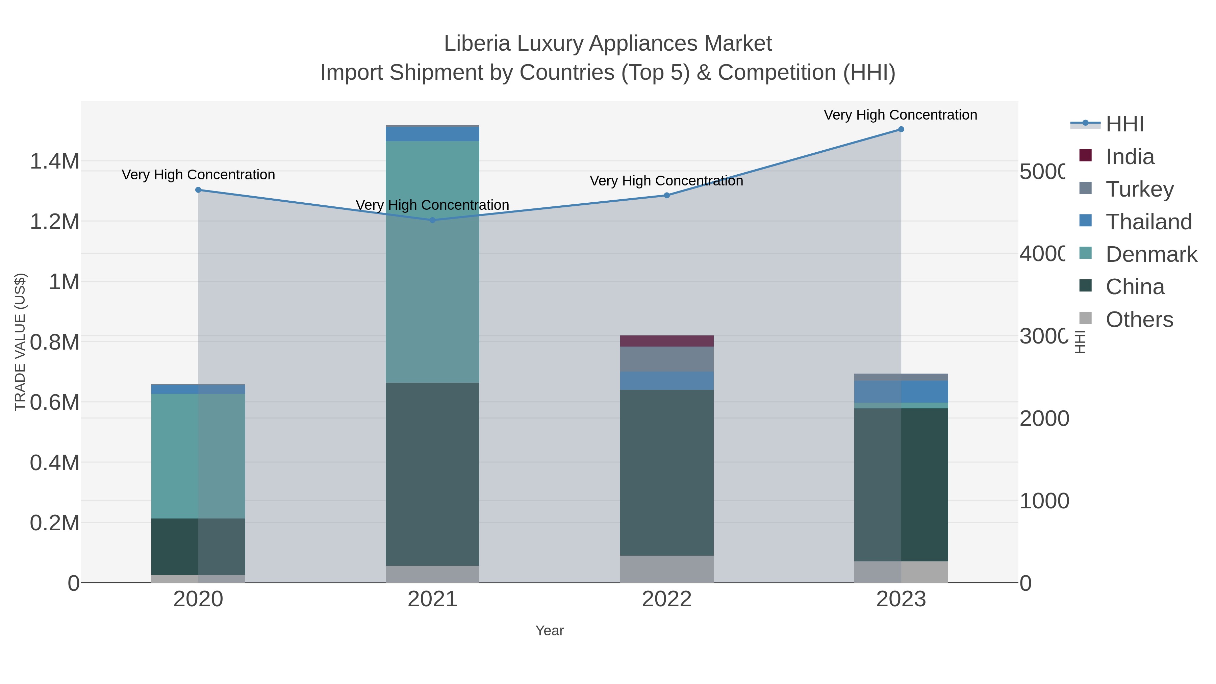1216x684 pixels.
Task: Click the 2023 x-axis label
Action: point(901,600)
